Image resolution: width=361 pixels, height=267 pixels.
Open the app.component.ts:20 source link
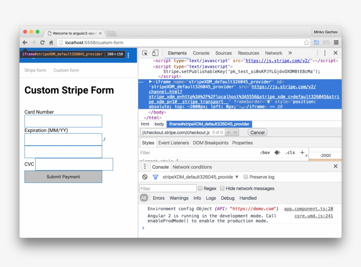[308, 208]
